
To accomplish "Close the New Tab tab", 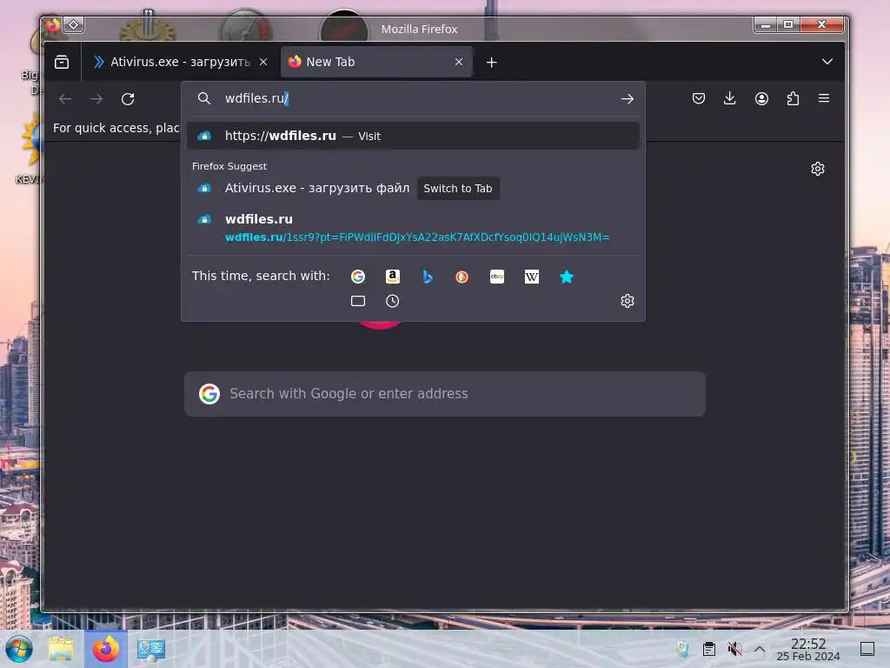I will coord(459,62).
